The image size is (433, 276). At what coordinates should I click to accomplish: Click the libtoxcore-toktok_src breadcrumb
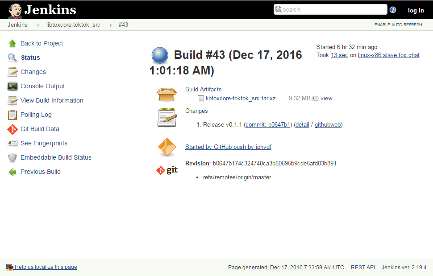pos(73,25)
